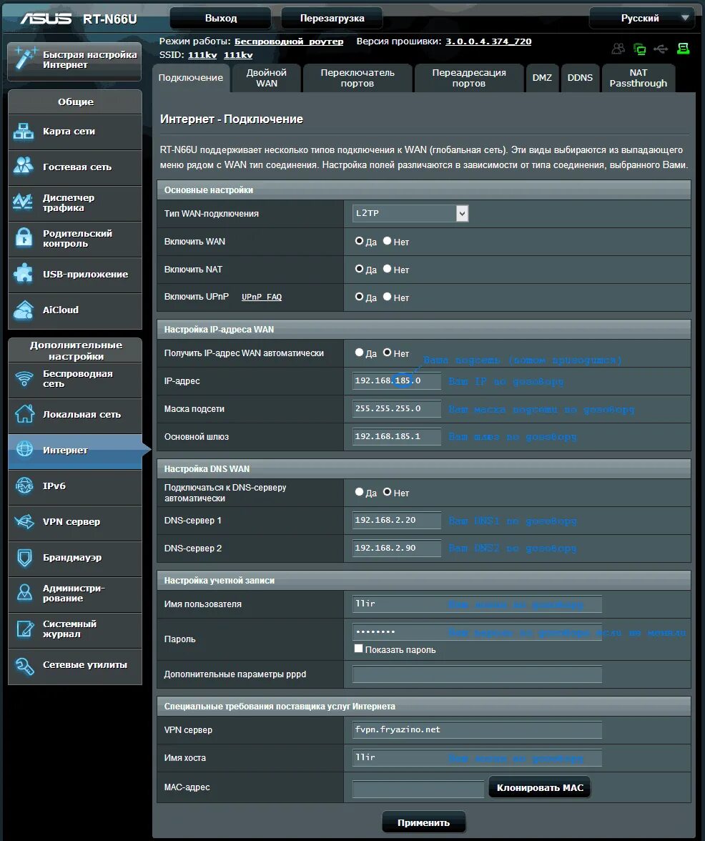This screenshot has width=705, height=841.
Task: Click the guest users status icon
Action: tap(618, 49)
